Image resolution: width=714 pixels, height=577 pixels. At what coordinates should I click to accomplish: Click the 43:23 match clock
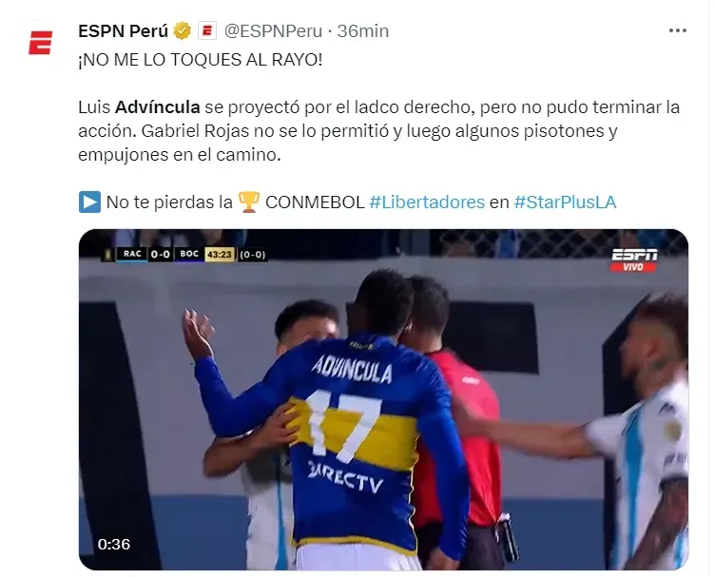(x=220, y=254)
